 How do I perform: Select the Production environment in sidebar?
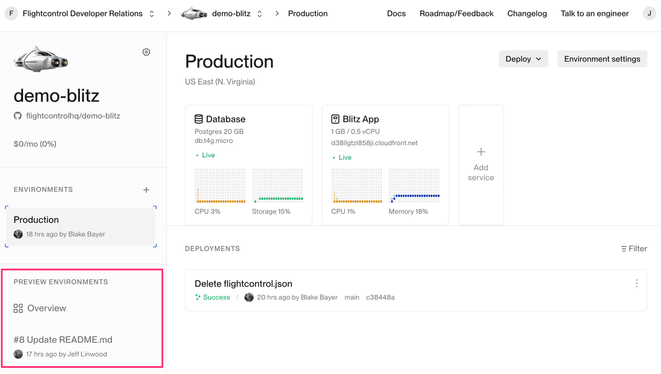coord(81,226)
